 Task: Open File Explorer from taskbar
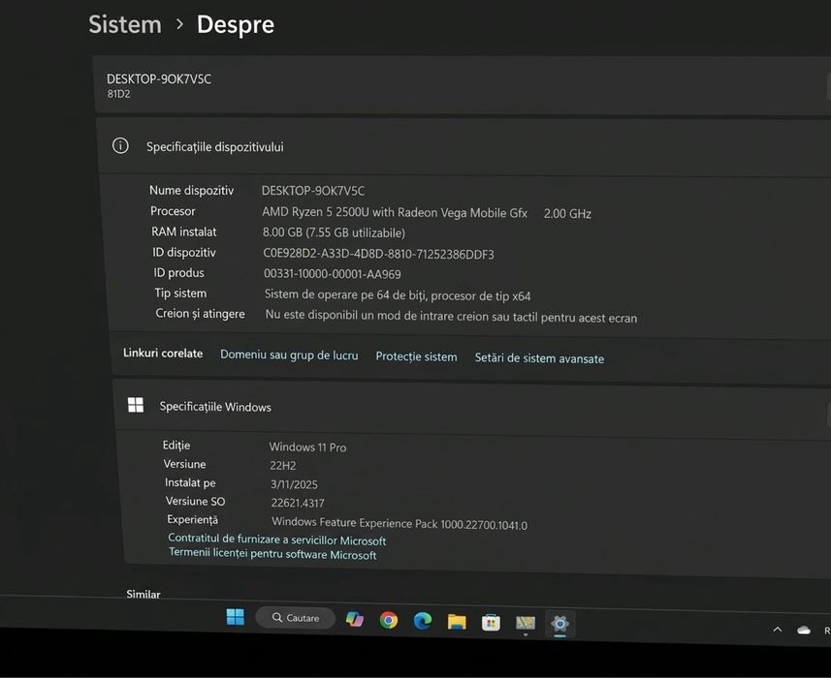457,622
